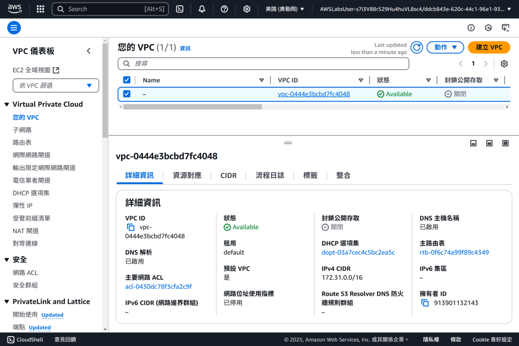
Task: Go to 路由表 in the sidebar
Action: (22, 143)
